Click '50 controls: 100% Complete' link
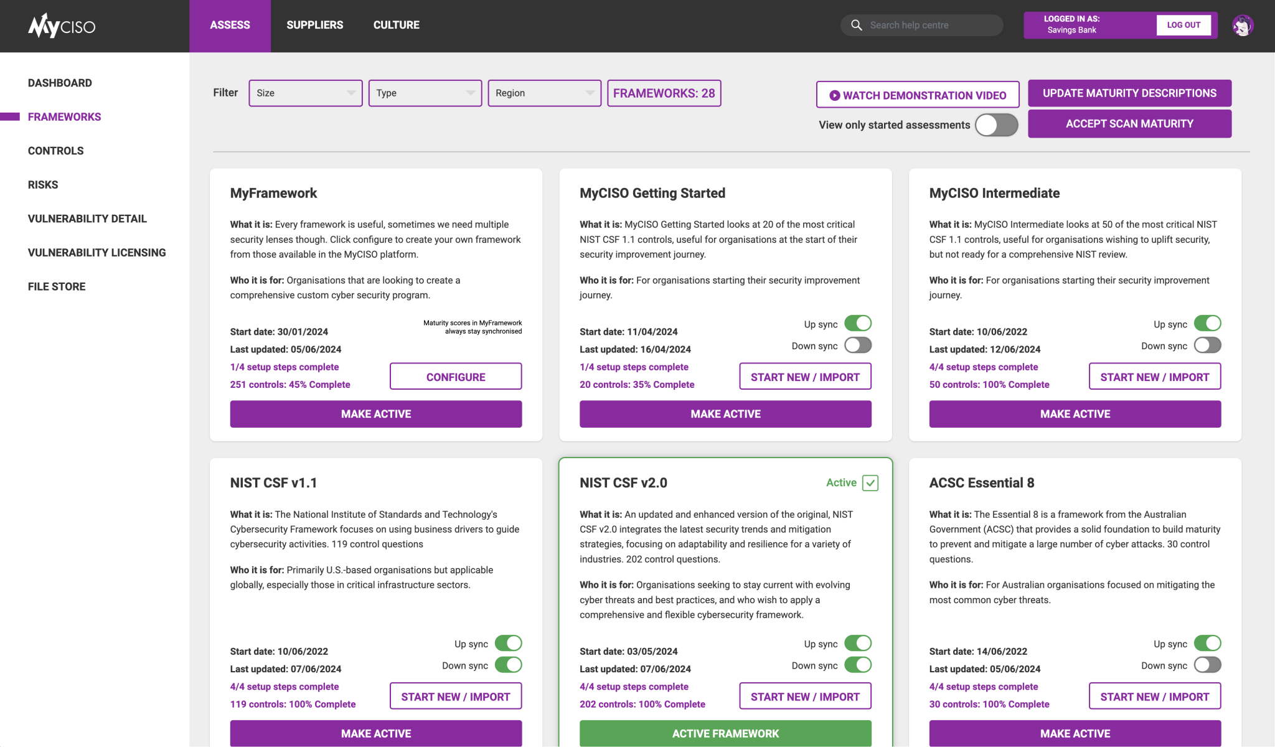The width and height of the screenshot is (1275, 747). 989,385
